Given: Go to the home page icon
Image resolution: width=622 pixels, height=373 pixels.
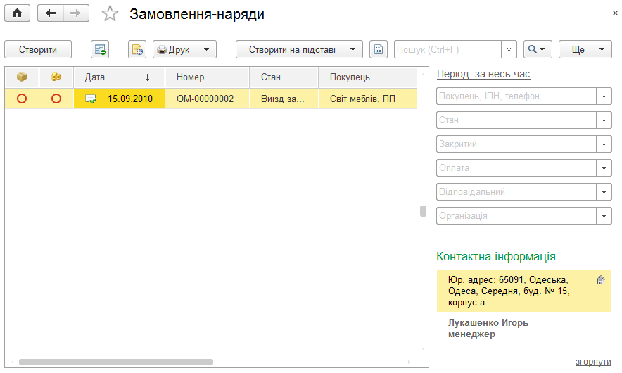Looking at the screenshot, I should click(x=17, y=13).
